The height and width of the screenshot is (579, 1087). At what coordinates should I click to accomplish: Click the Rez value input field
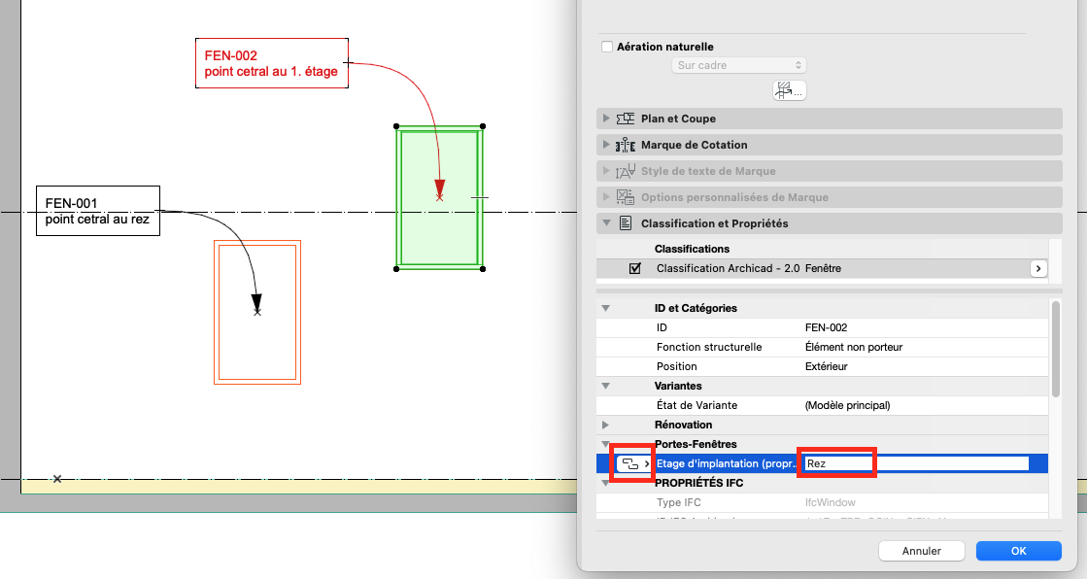click(x=916, y=463)
